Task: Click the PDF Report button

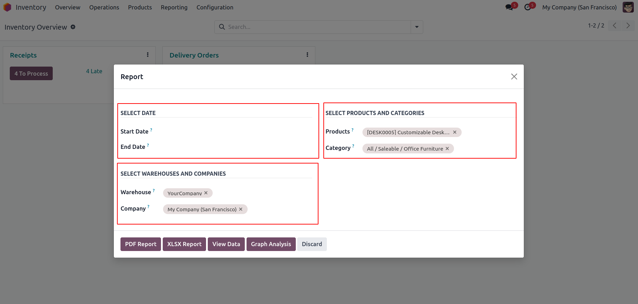Action: 141,244
